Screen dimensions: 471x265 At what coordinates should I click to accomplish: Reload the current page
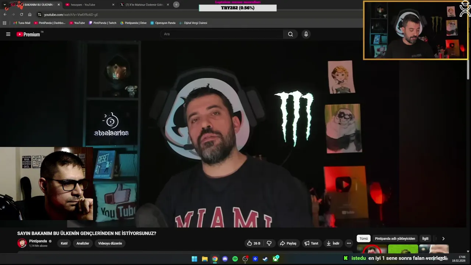coord(21,14)
